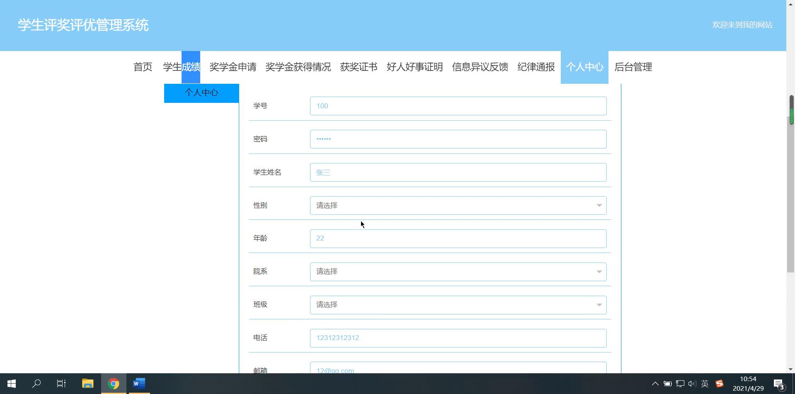Click the page vertical scrollbar thumb

coord(791,182)
